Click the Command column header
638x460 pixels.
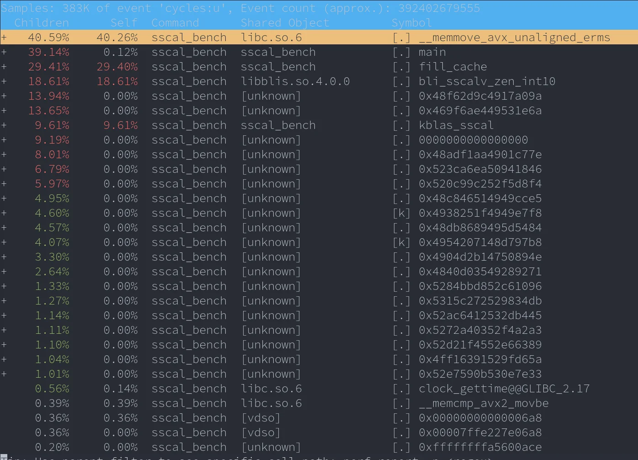tap(175, 23)
